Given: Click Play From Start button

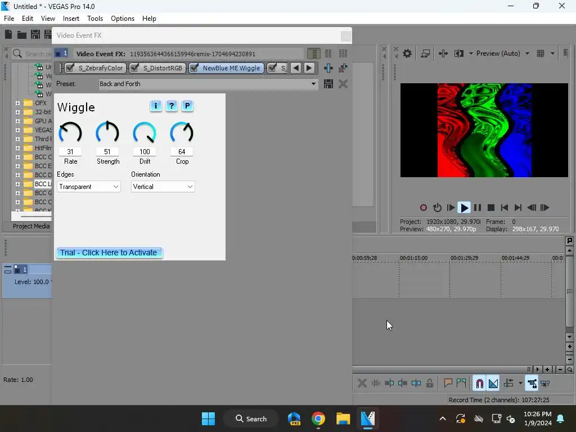Looking at the screenshot, I should [x=451, y=208].
